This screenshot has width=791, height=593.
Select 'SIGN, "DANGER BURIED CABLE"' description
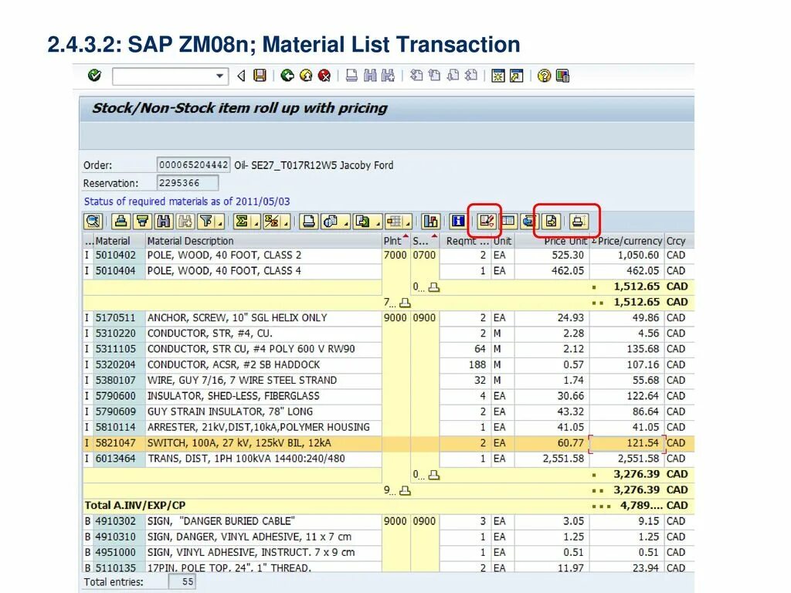click(263, 521)
